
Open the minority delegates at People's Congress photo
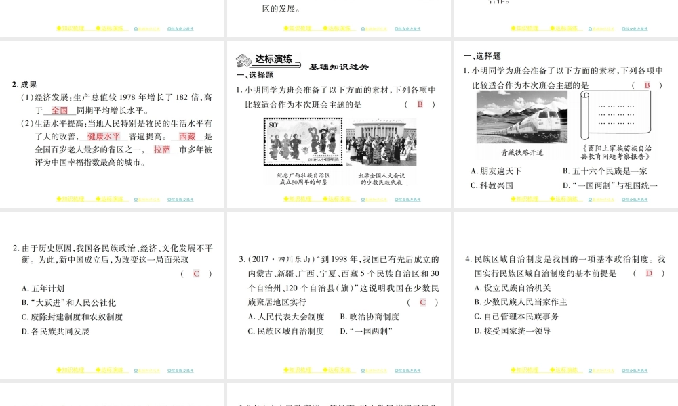pyautogui.click(x=381, y=142)
